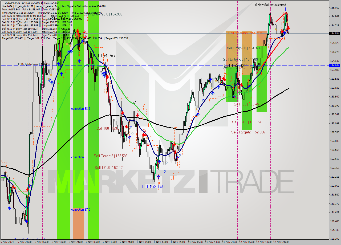Click the 'Sell 100 | 153.451' label
The height and width of the screenshot is (245, 341).
(x=247, y=104)
